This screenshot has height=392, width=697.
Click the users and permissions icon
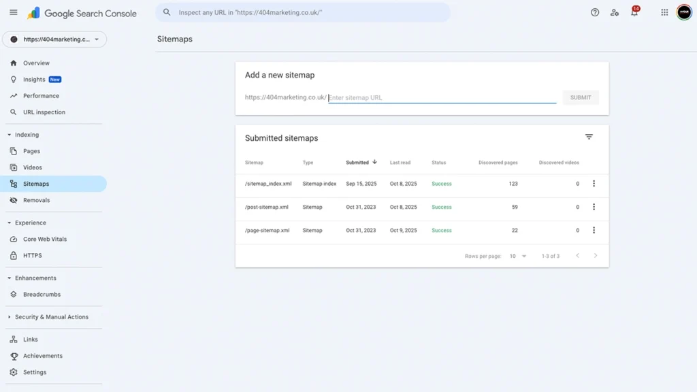(615, 12)
